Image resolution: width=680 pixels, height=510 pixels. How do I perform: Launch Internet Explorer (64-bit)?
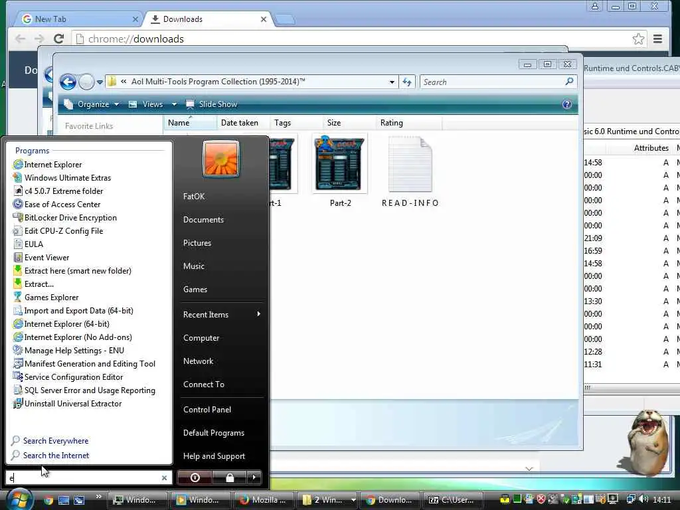(61, 324)
